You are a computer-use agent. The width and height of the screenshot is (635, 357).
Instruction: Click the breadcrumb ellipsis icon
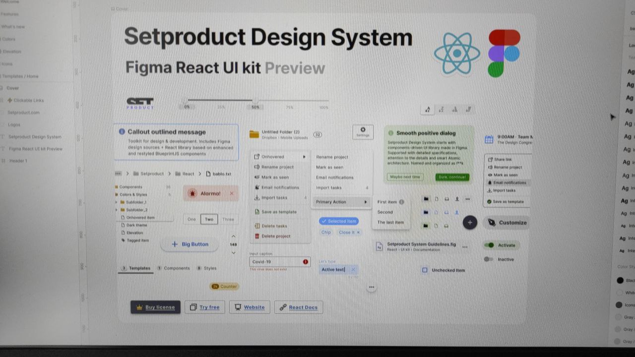pos(118,174)
